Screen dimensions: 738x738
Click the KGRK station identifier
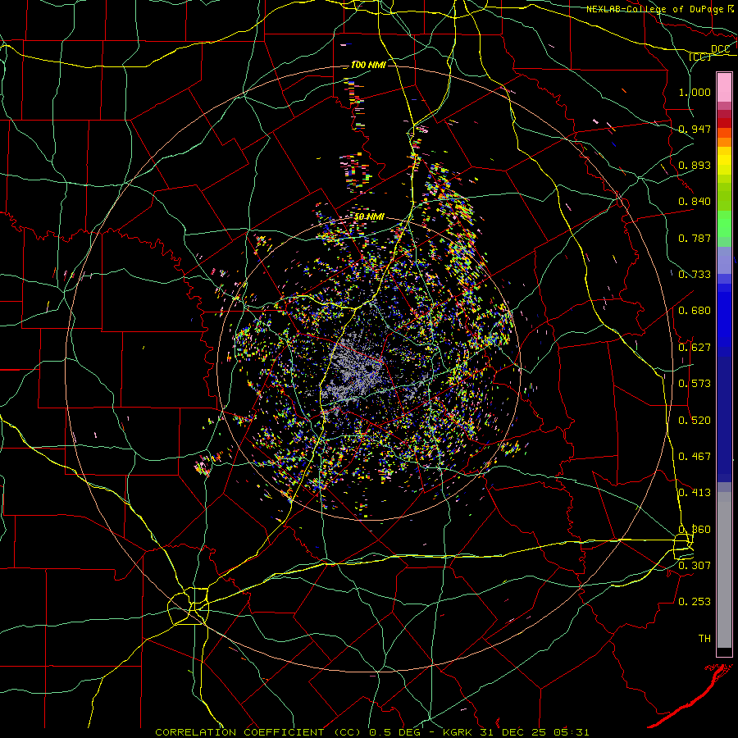[x=459, y=732]
